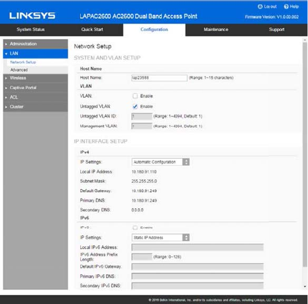The image size is (308, 304).
Task: Open the IPv4 IP Settings dropdown
Action: [x=160, y=162]
